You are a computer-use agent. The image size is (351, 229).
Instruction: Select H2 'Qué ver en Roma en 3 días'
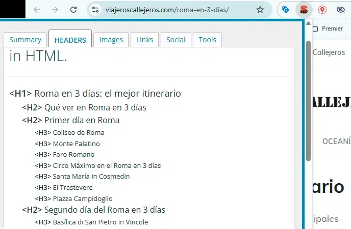(84, 107)
